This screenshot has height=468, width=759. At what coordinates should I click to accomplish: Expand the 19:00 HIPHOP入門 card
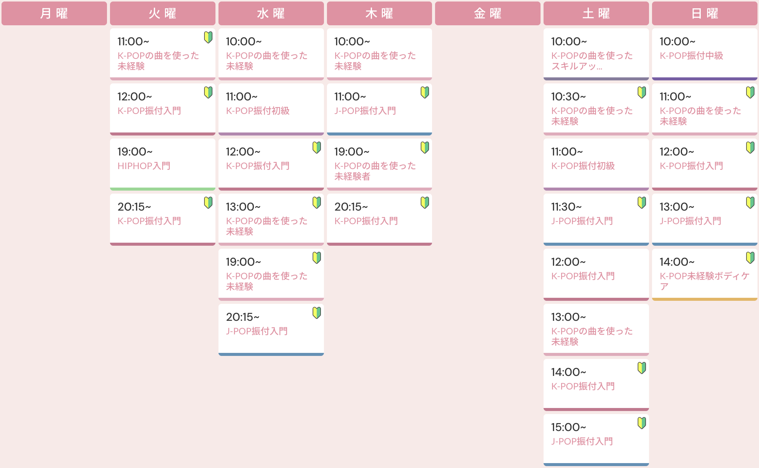pos(163,163)
